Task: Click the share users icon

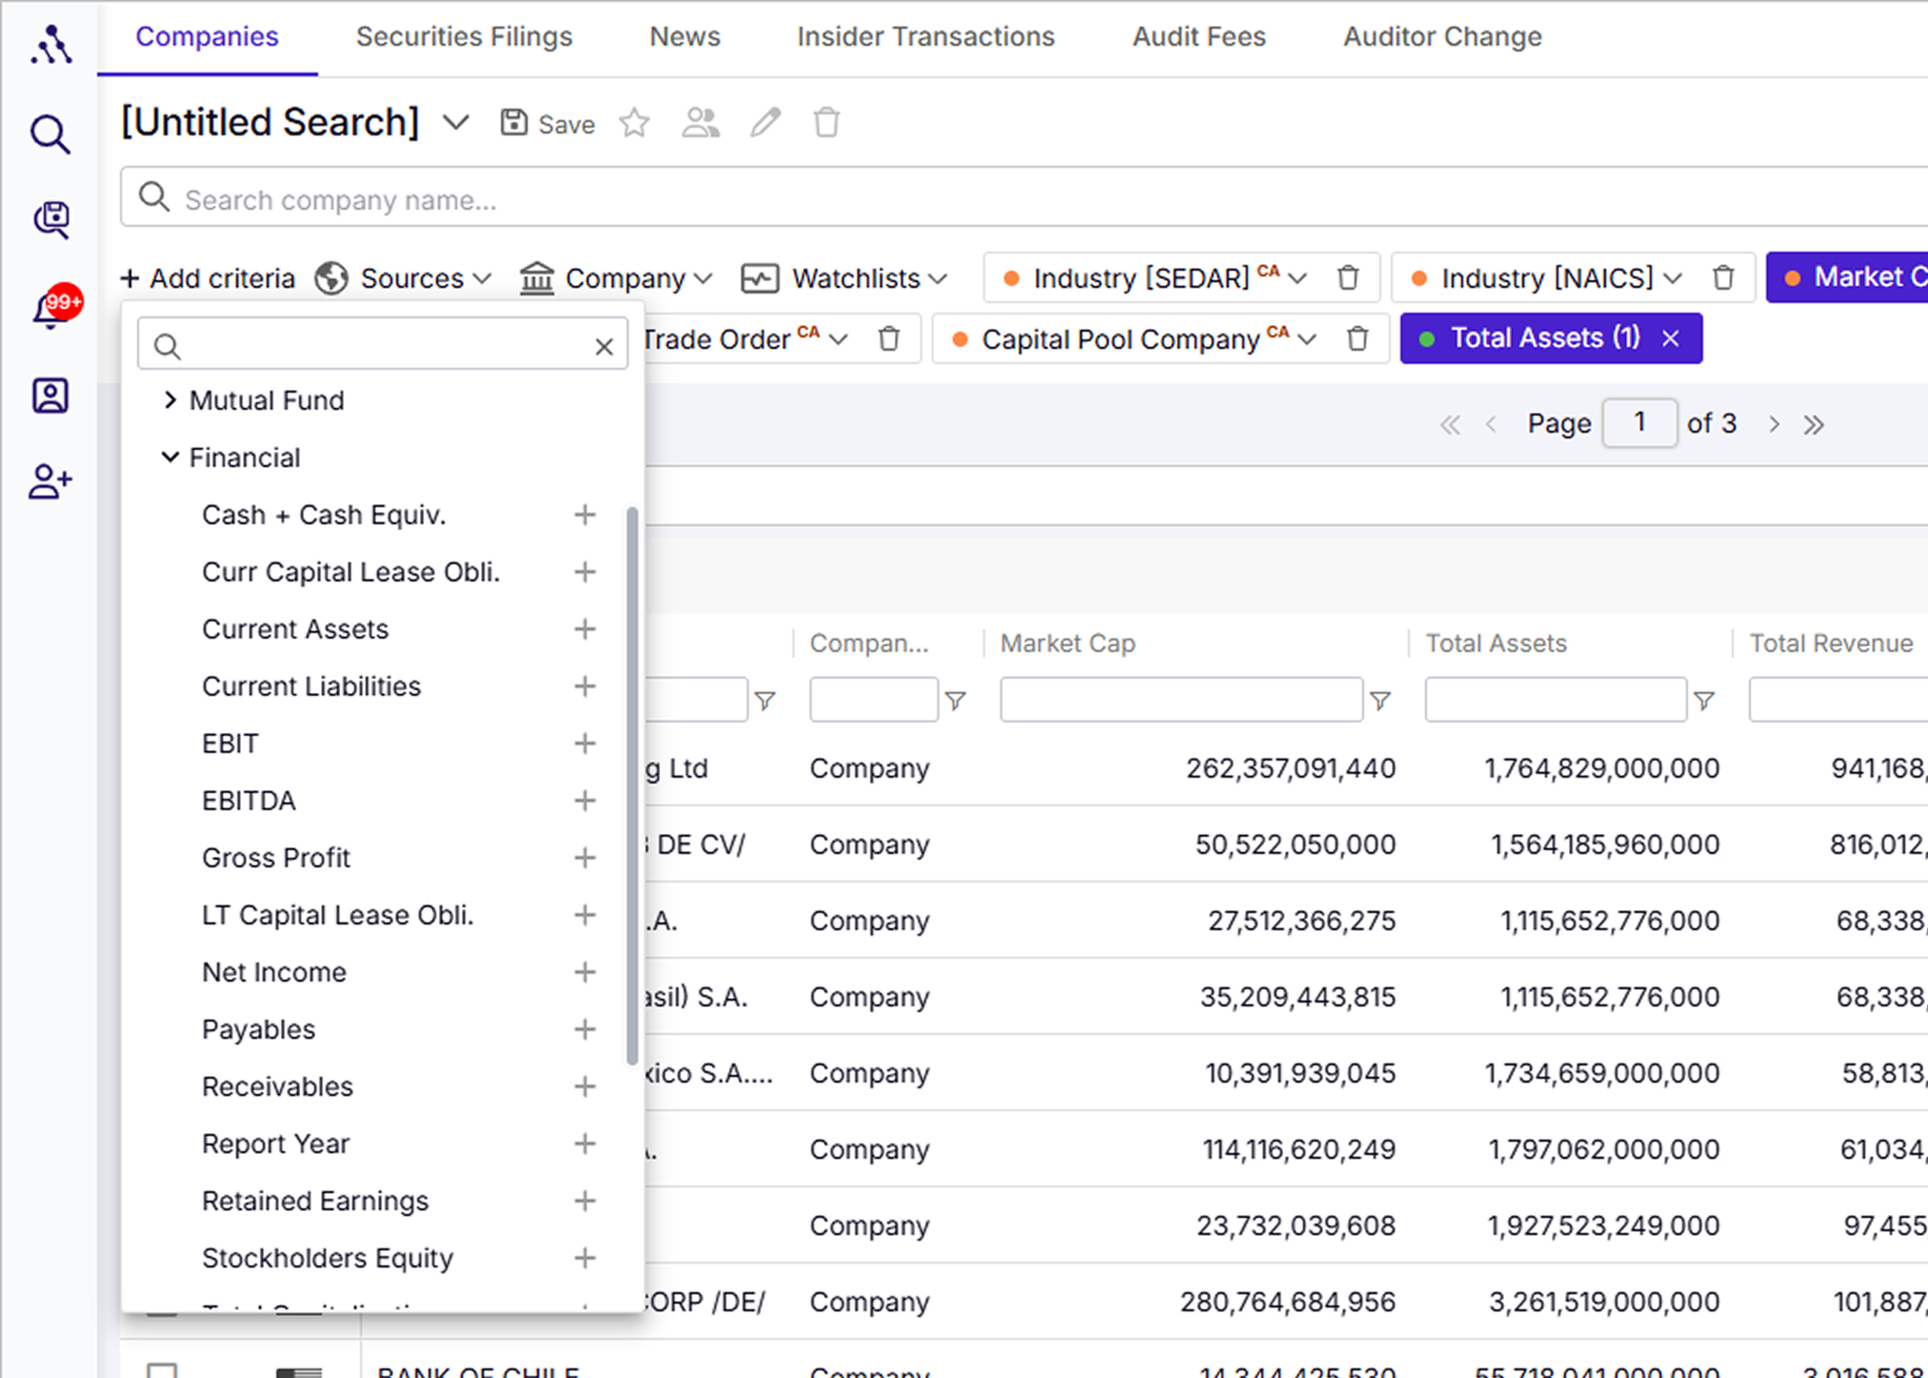Action: [700, 124]
